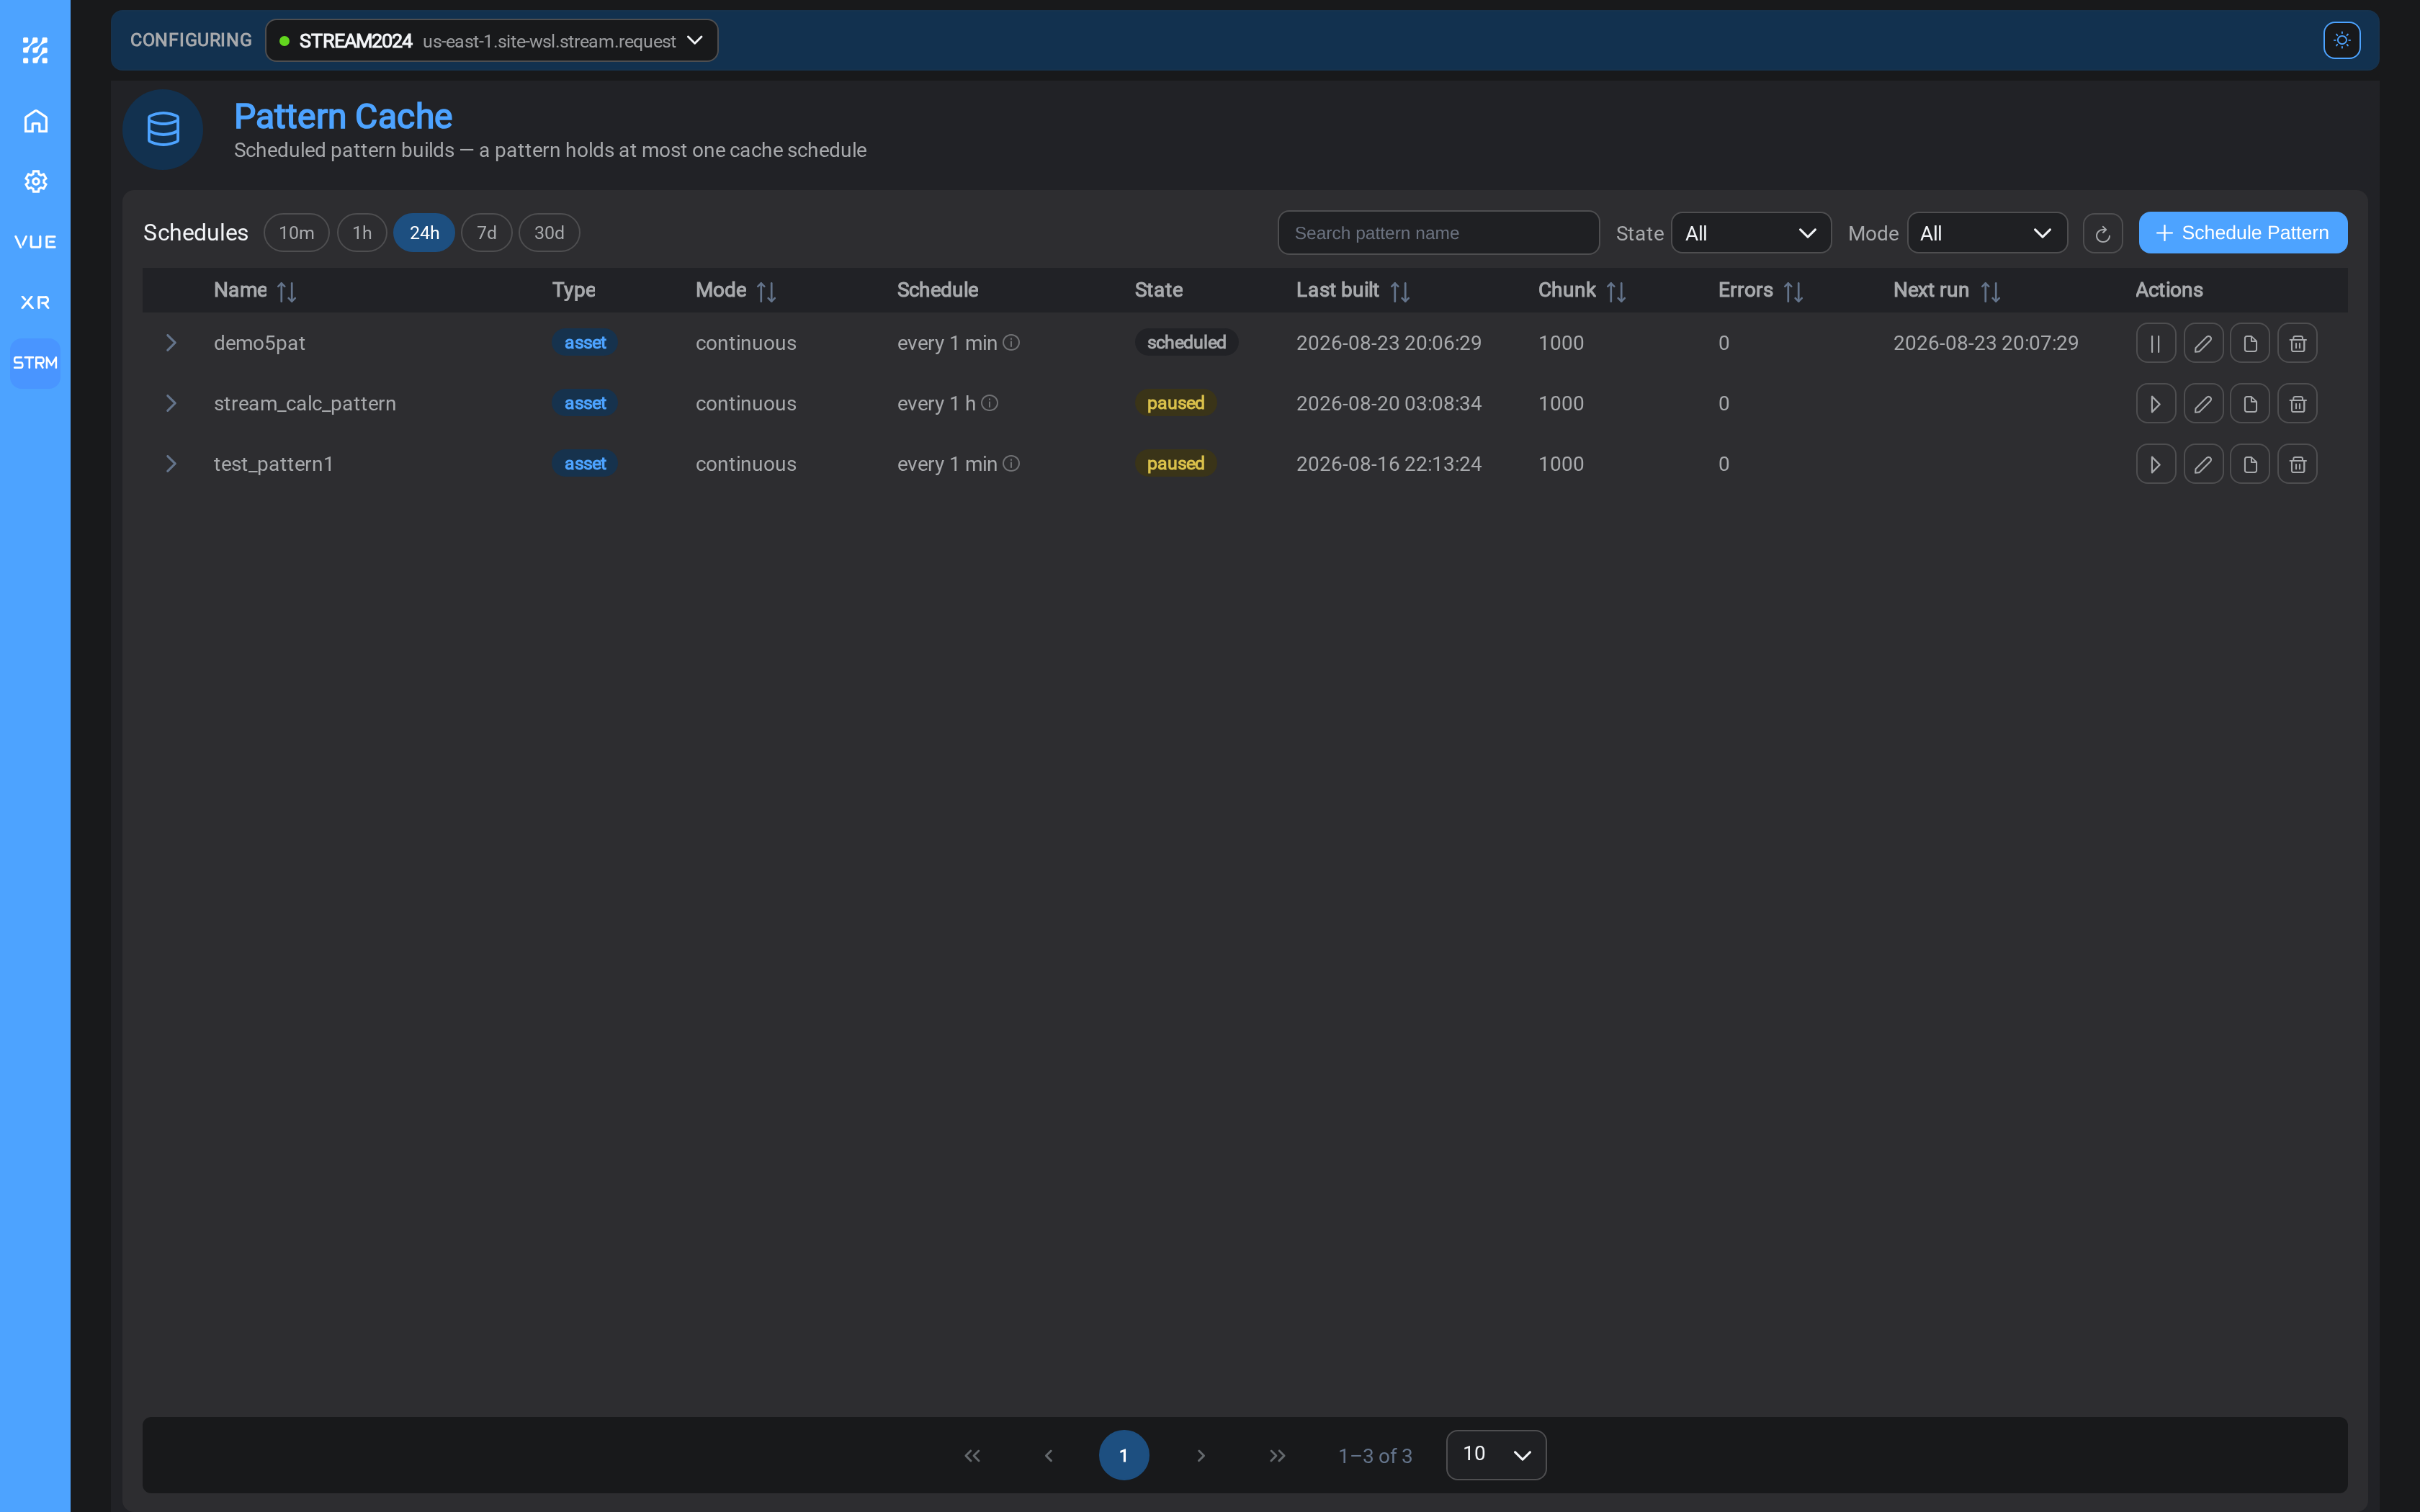
Task: Click the stream_calc_pattern name
Action: (x=305, y=404)
